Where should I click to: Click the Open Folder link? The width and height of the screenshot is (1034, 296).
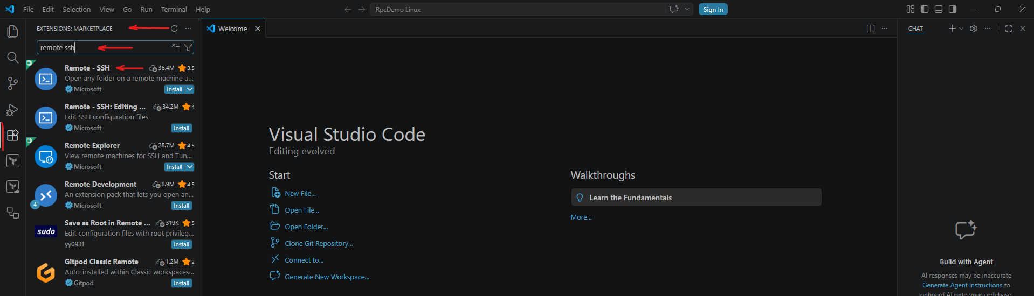click(x=306, y=227)
